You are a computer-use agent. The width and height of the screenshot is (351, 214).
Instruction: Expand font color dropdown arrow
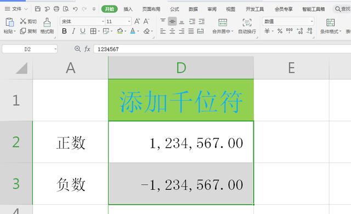138,31
